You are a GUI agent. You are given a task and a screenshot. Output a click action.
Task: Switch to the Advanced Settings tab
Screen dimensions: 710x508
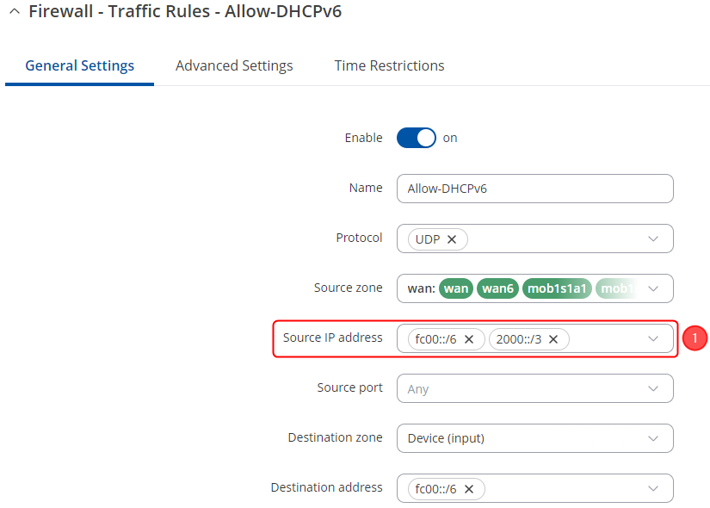click(x=234, y=65)
